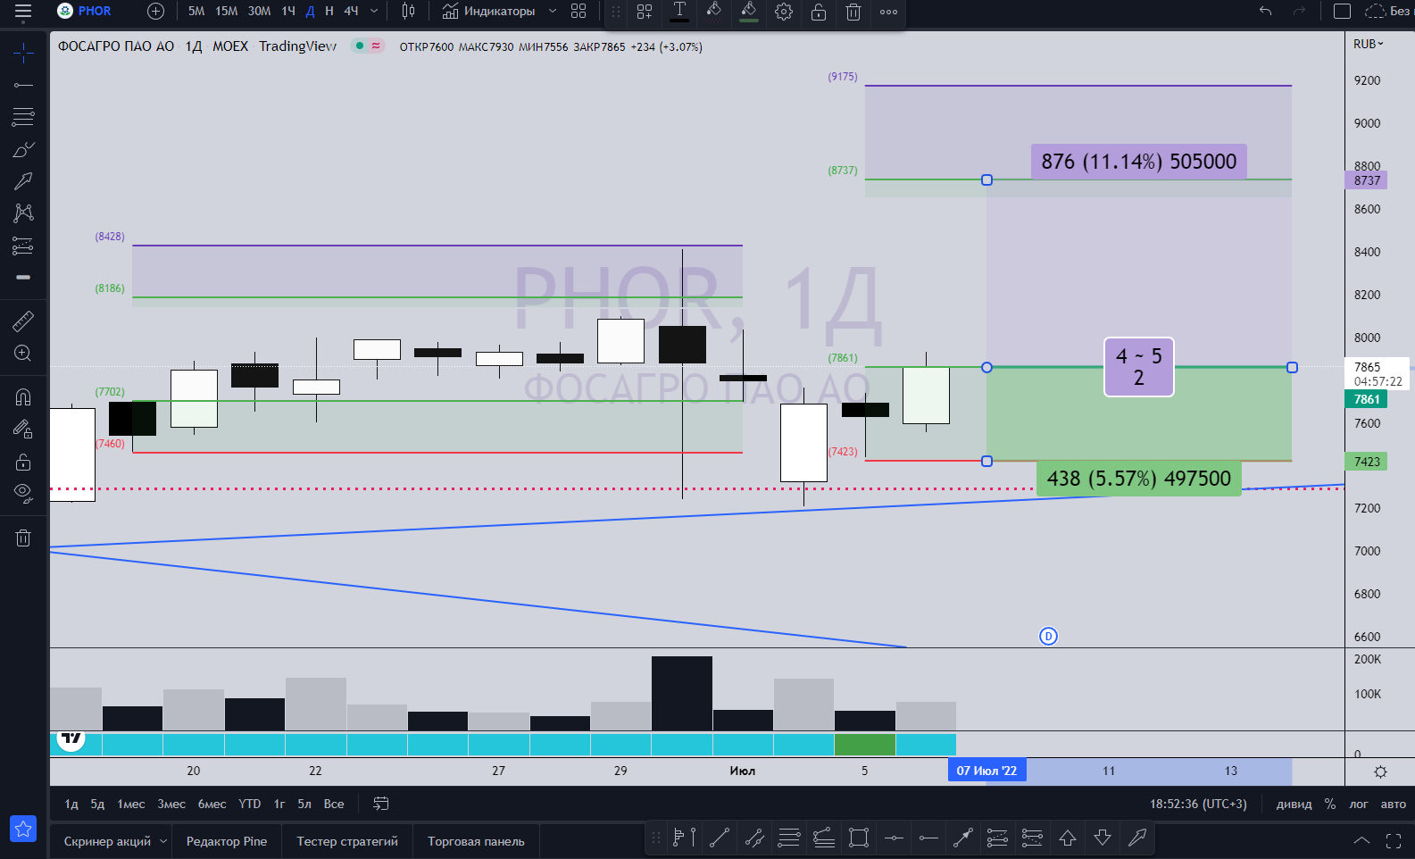This screenshot has height=859, width=1415.
Task: Pick stop area background color with green underline
Action: click(749, 12)
